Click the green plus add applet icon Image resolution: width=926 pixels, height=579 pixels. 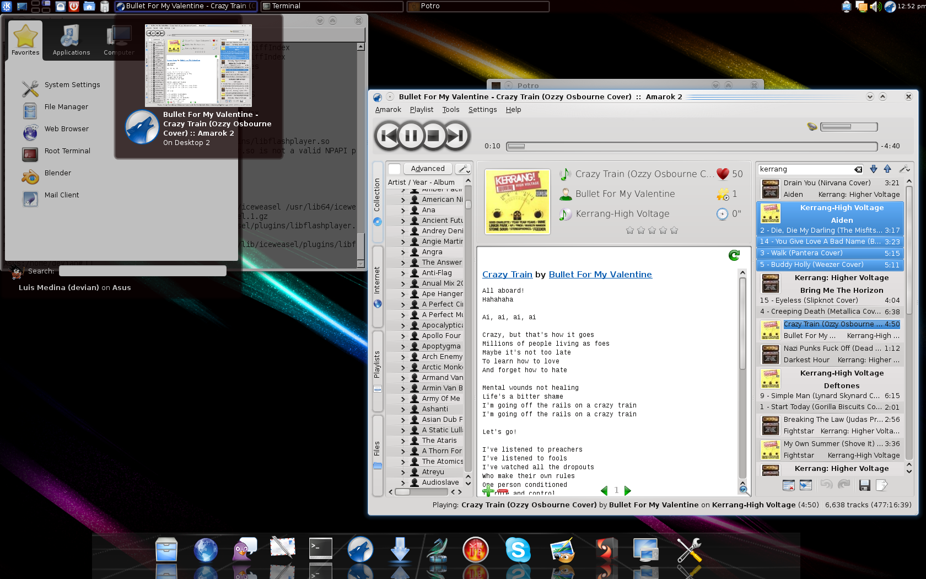[x=488, y=491]
